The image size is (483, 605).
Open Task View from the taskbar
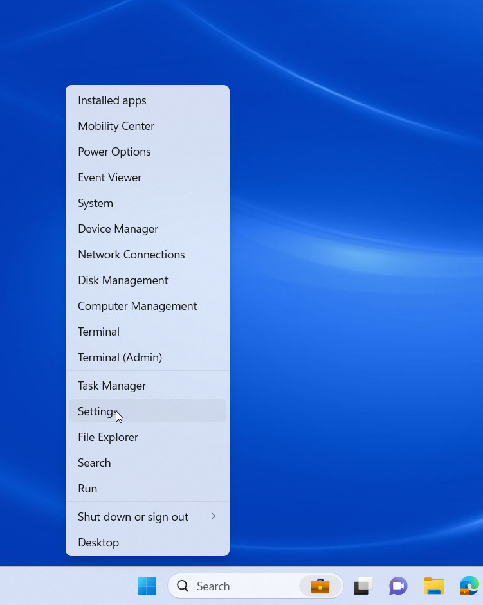pos(363,586)
